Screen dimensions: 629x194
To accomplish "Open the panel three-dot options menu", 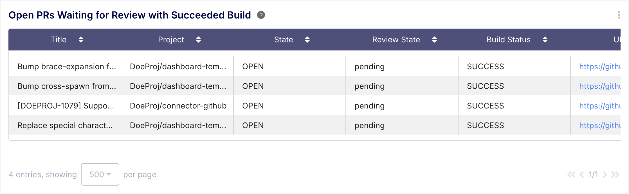I will (619, 15).
